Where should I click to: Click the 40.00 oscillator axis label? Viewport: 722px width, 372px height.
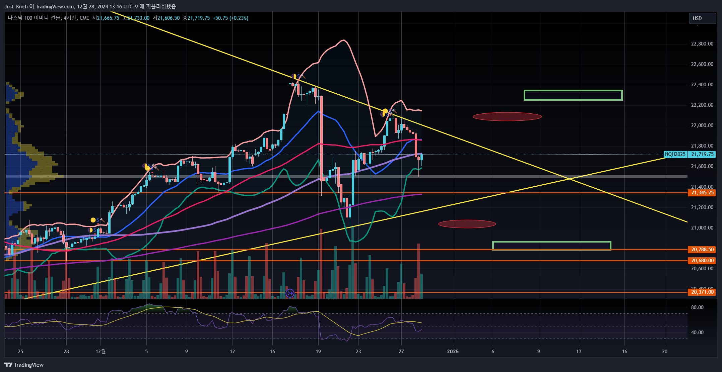pyautogui.click(x=697, y=333)
